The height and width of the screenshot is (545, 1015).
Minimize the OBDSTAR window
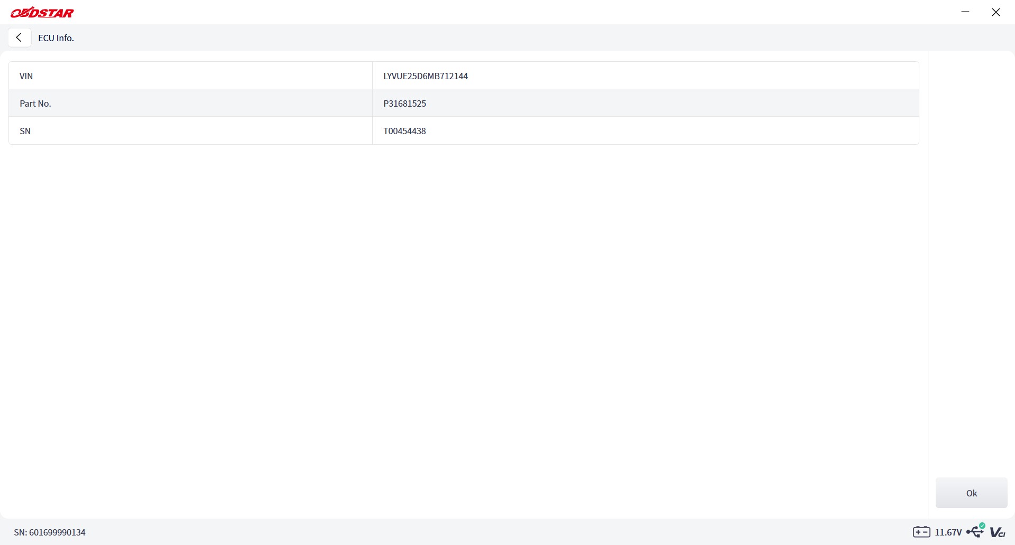pyautogui.click(x=965, y=12)
